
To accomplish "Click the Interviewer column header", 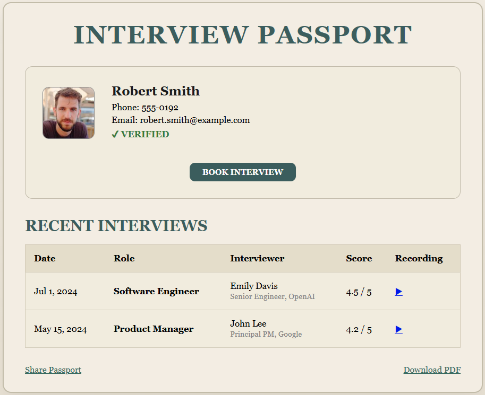I will tap(257, 259).
